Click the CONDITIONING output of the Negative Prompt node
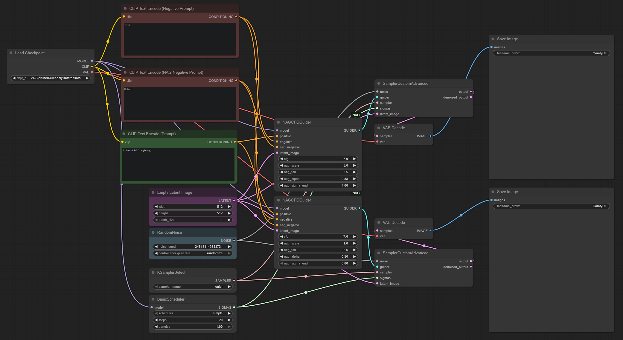This screenshot has height=340, width=623. (x=236, y=16)
